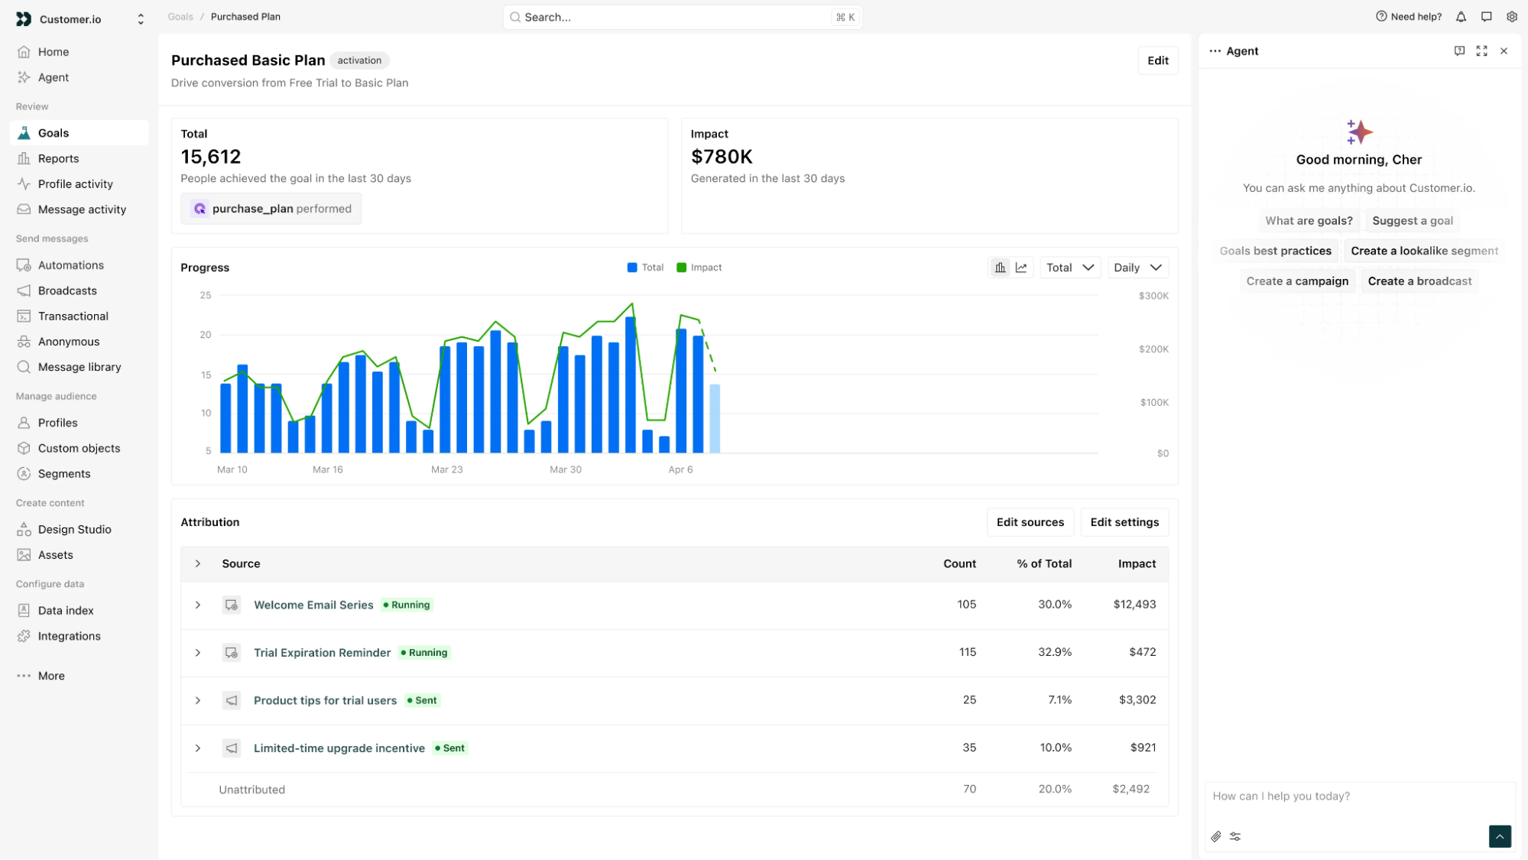Toggle the Total legend swatch
The width and height of the screenshot is (1528, 860).
[x=632, y=268]
